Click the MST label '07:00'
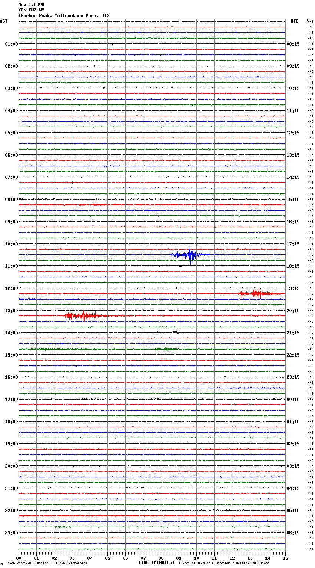Screen dimensions: 315x568 (11, 177)
